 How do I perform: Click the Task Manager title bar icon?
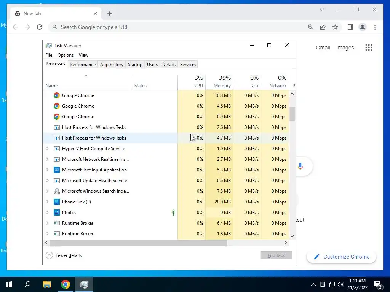[x=49, y=46]
